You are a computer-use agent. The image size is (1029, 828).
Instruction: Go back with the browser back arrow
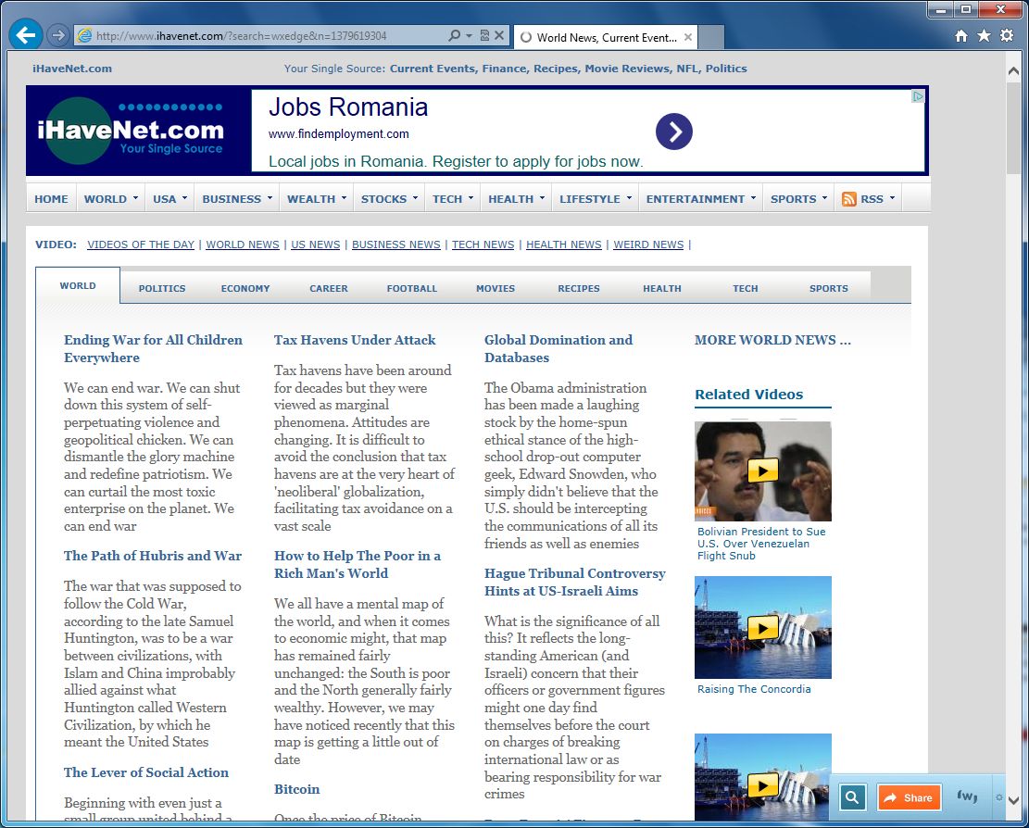26,35
